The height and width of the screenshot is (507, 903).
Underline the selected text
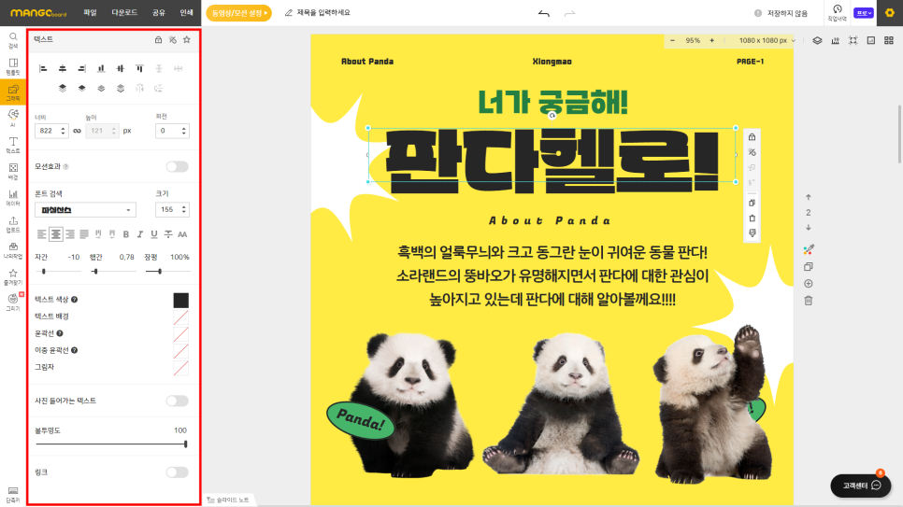click(x=153, y=234)
